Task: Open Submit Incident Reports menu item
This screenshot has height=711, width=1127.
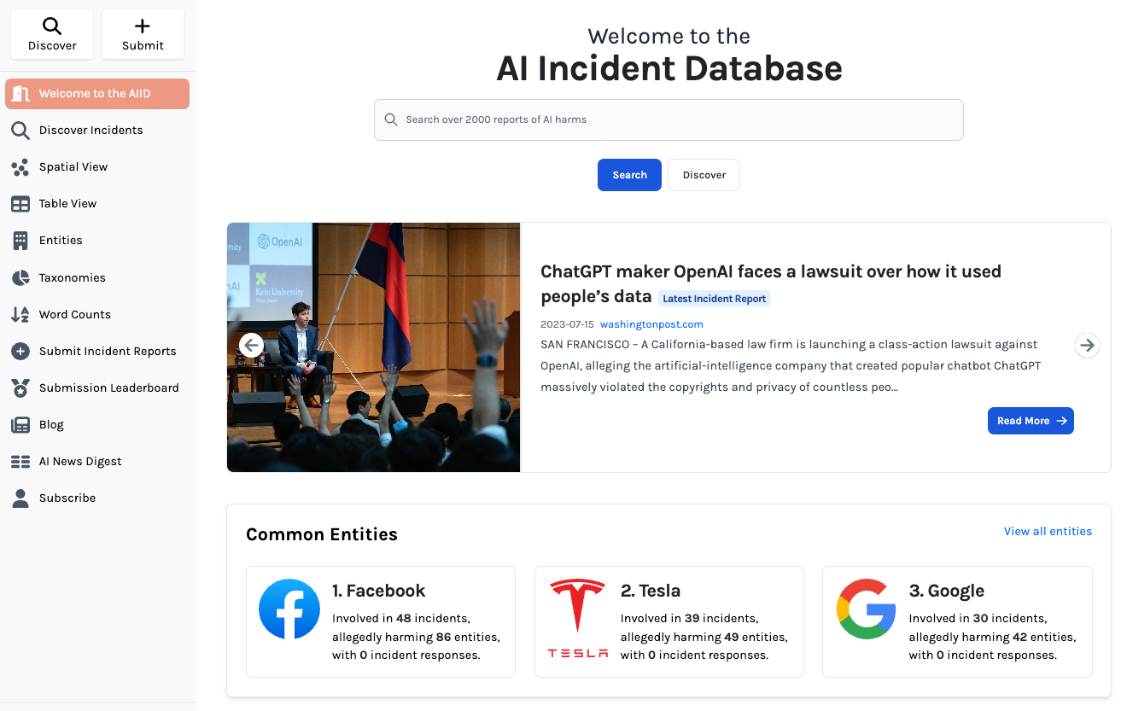Action: tap(97, 351)
